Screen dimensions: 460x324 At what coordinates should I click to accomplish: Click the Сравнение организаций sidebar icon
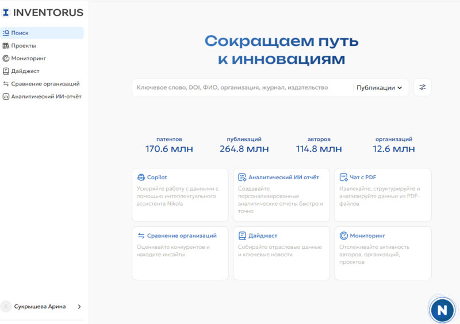coord(6,84)
